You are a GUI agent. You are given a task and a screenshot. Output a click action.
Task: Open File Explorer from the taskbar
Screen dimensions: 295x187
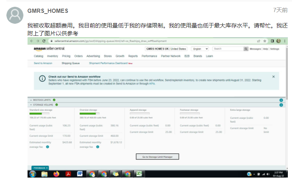click(45, 174)
